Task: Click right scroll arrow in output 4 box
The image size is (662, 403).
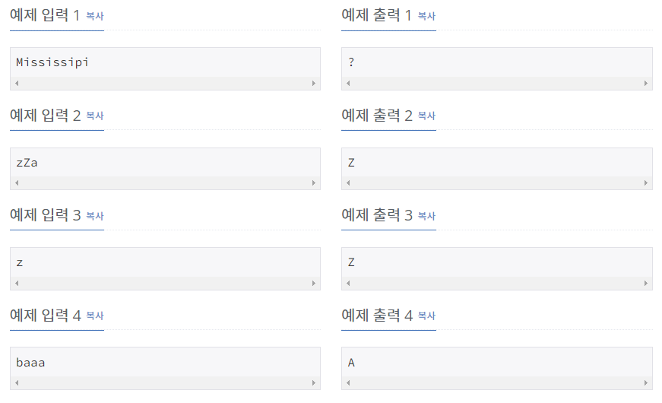Action: tap(645, 382)
